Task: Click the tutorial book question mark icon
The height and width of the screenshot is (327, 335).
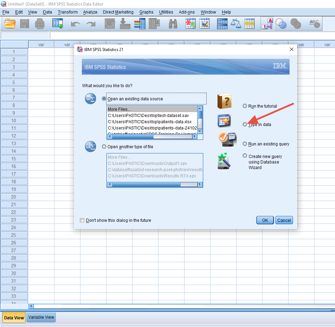Action: pos(224,101)
